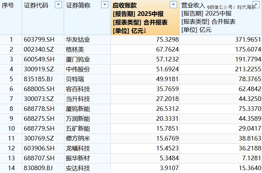Click the 安达科技 security name
The height and width of the screenshot is (173, 262).
tap(78, 168)
